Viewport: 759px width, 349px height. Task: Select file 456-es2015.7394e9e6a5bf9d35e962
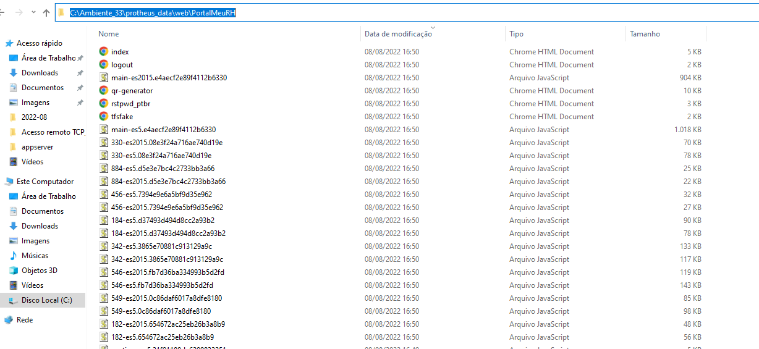point(167,208)
